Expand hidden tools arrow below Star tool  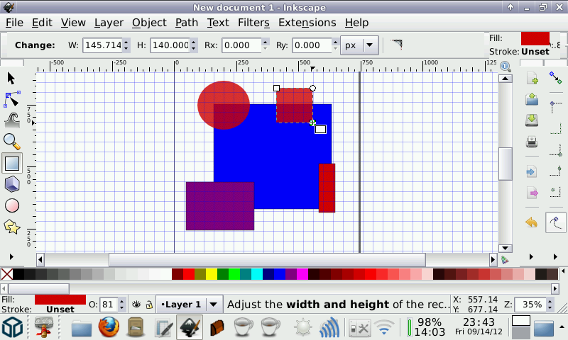[11, 256]
